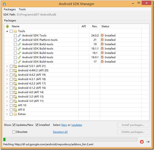Image resolution: width=154 pixels, height=150 pixels.
Task: Click the red stop fetching icon
Action: coord(142,142)
